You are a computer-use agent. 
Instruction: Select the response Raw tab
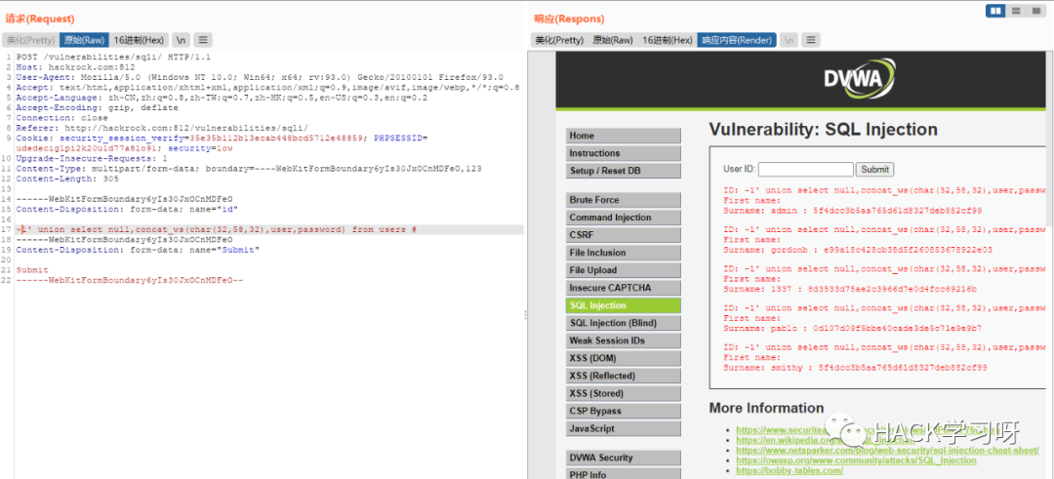(612, 40)
